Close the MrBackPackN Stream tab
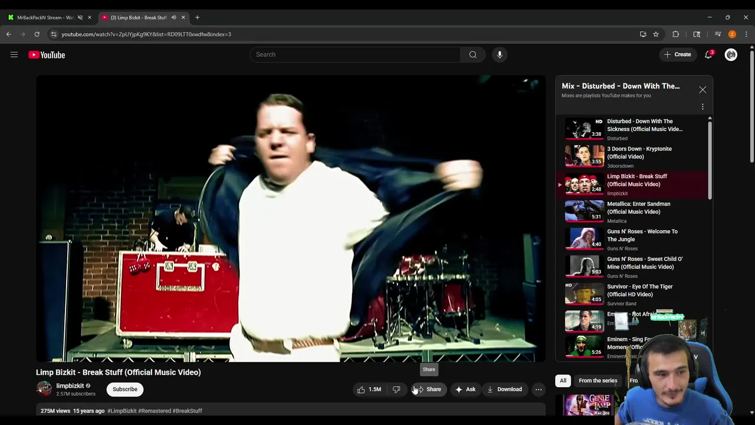 point(90,18)
